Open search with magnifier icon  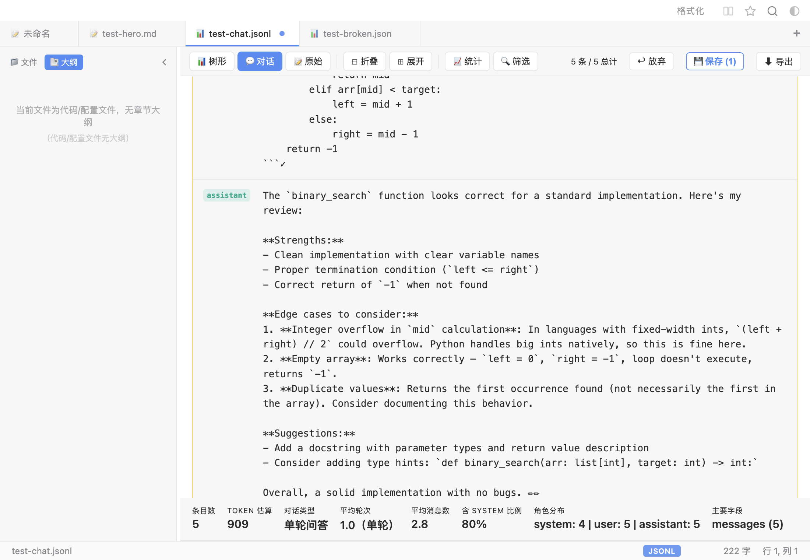[772, 11]
